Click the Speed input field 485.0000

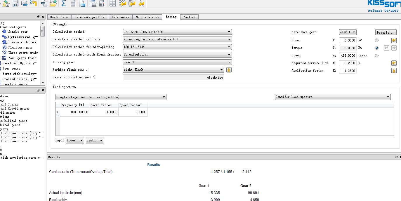(x=348, y=56)
